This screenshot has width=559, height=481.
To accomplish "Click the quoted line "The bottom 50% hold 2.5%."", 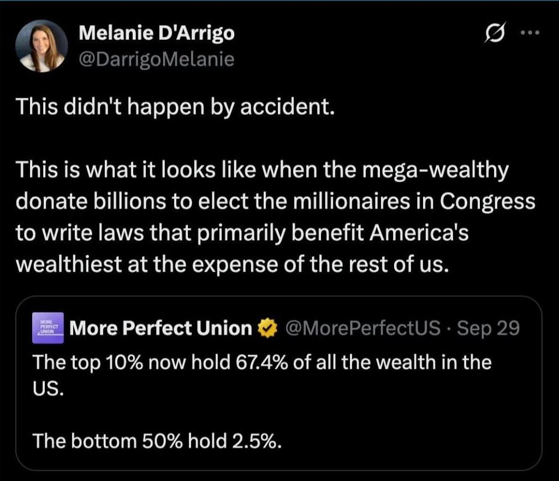I will [x=157, y=441].
